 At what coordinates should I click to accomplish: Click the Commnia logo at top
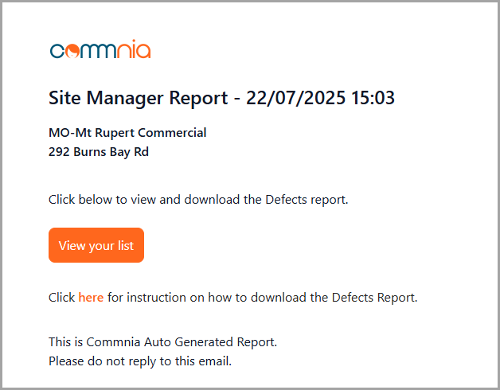coord(100,49)
